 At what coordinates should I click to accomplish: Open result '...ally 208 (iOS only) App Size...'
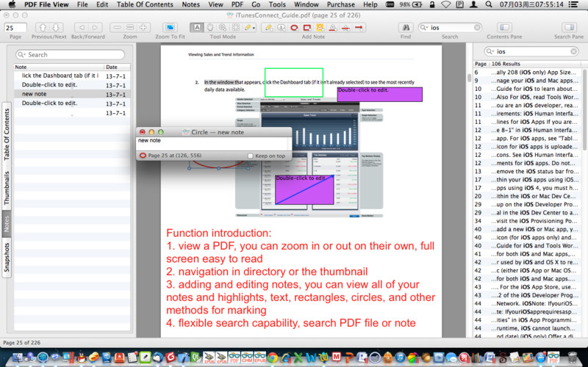click(x=528, y=72)
